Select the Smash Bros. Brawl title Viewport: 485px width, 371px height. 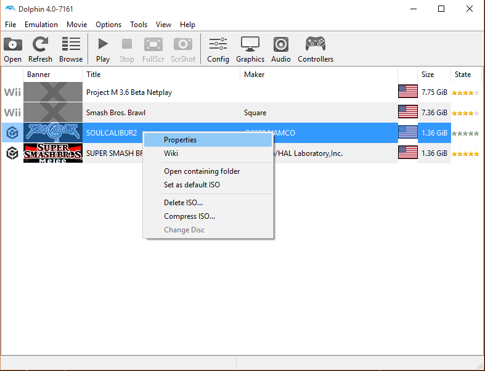(116, 113)
